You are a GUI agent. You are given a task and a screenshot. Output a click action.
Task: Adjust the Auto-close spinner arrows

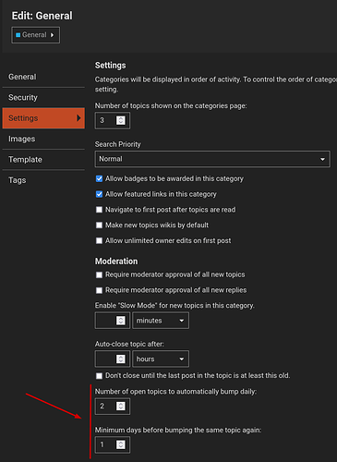(121, 359)
